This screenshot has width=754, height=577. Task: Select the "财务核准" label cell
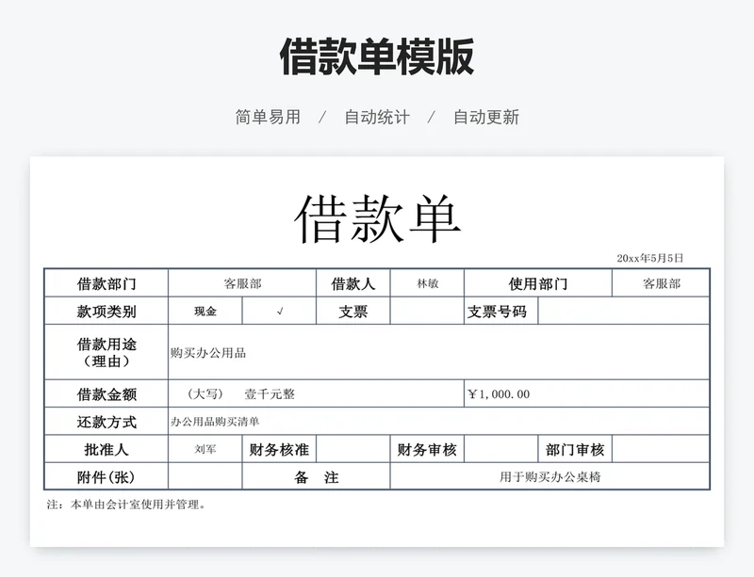pos(279,449)
